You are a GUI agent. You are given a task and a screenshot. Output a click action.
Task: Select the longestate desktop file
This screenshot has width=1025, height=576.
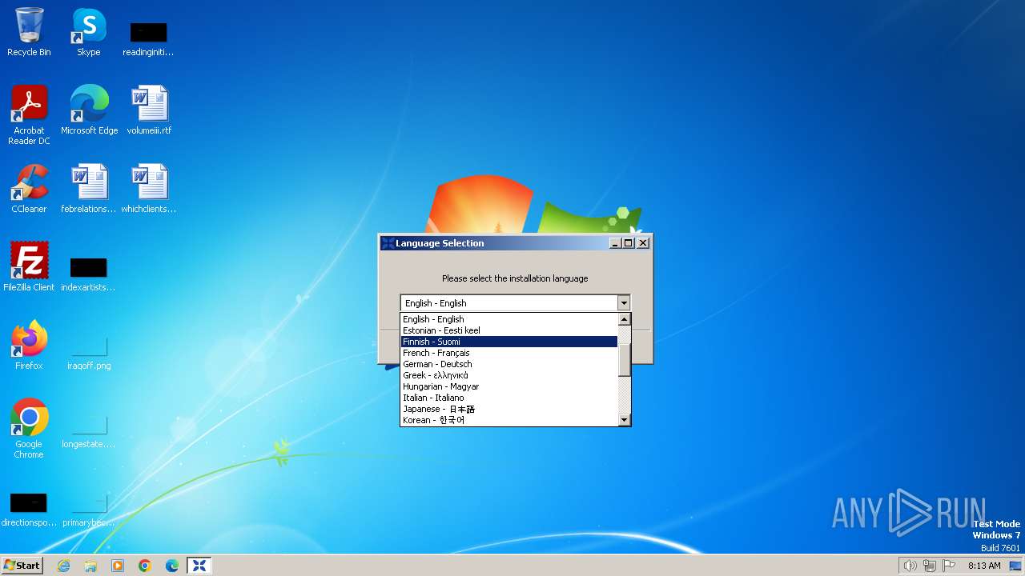89,431
